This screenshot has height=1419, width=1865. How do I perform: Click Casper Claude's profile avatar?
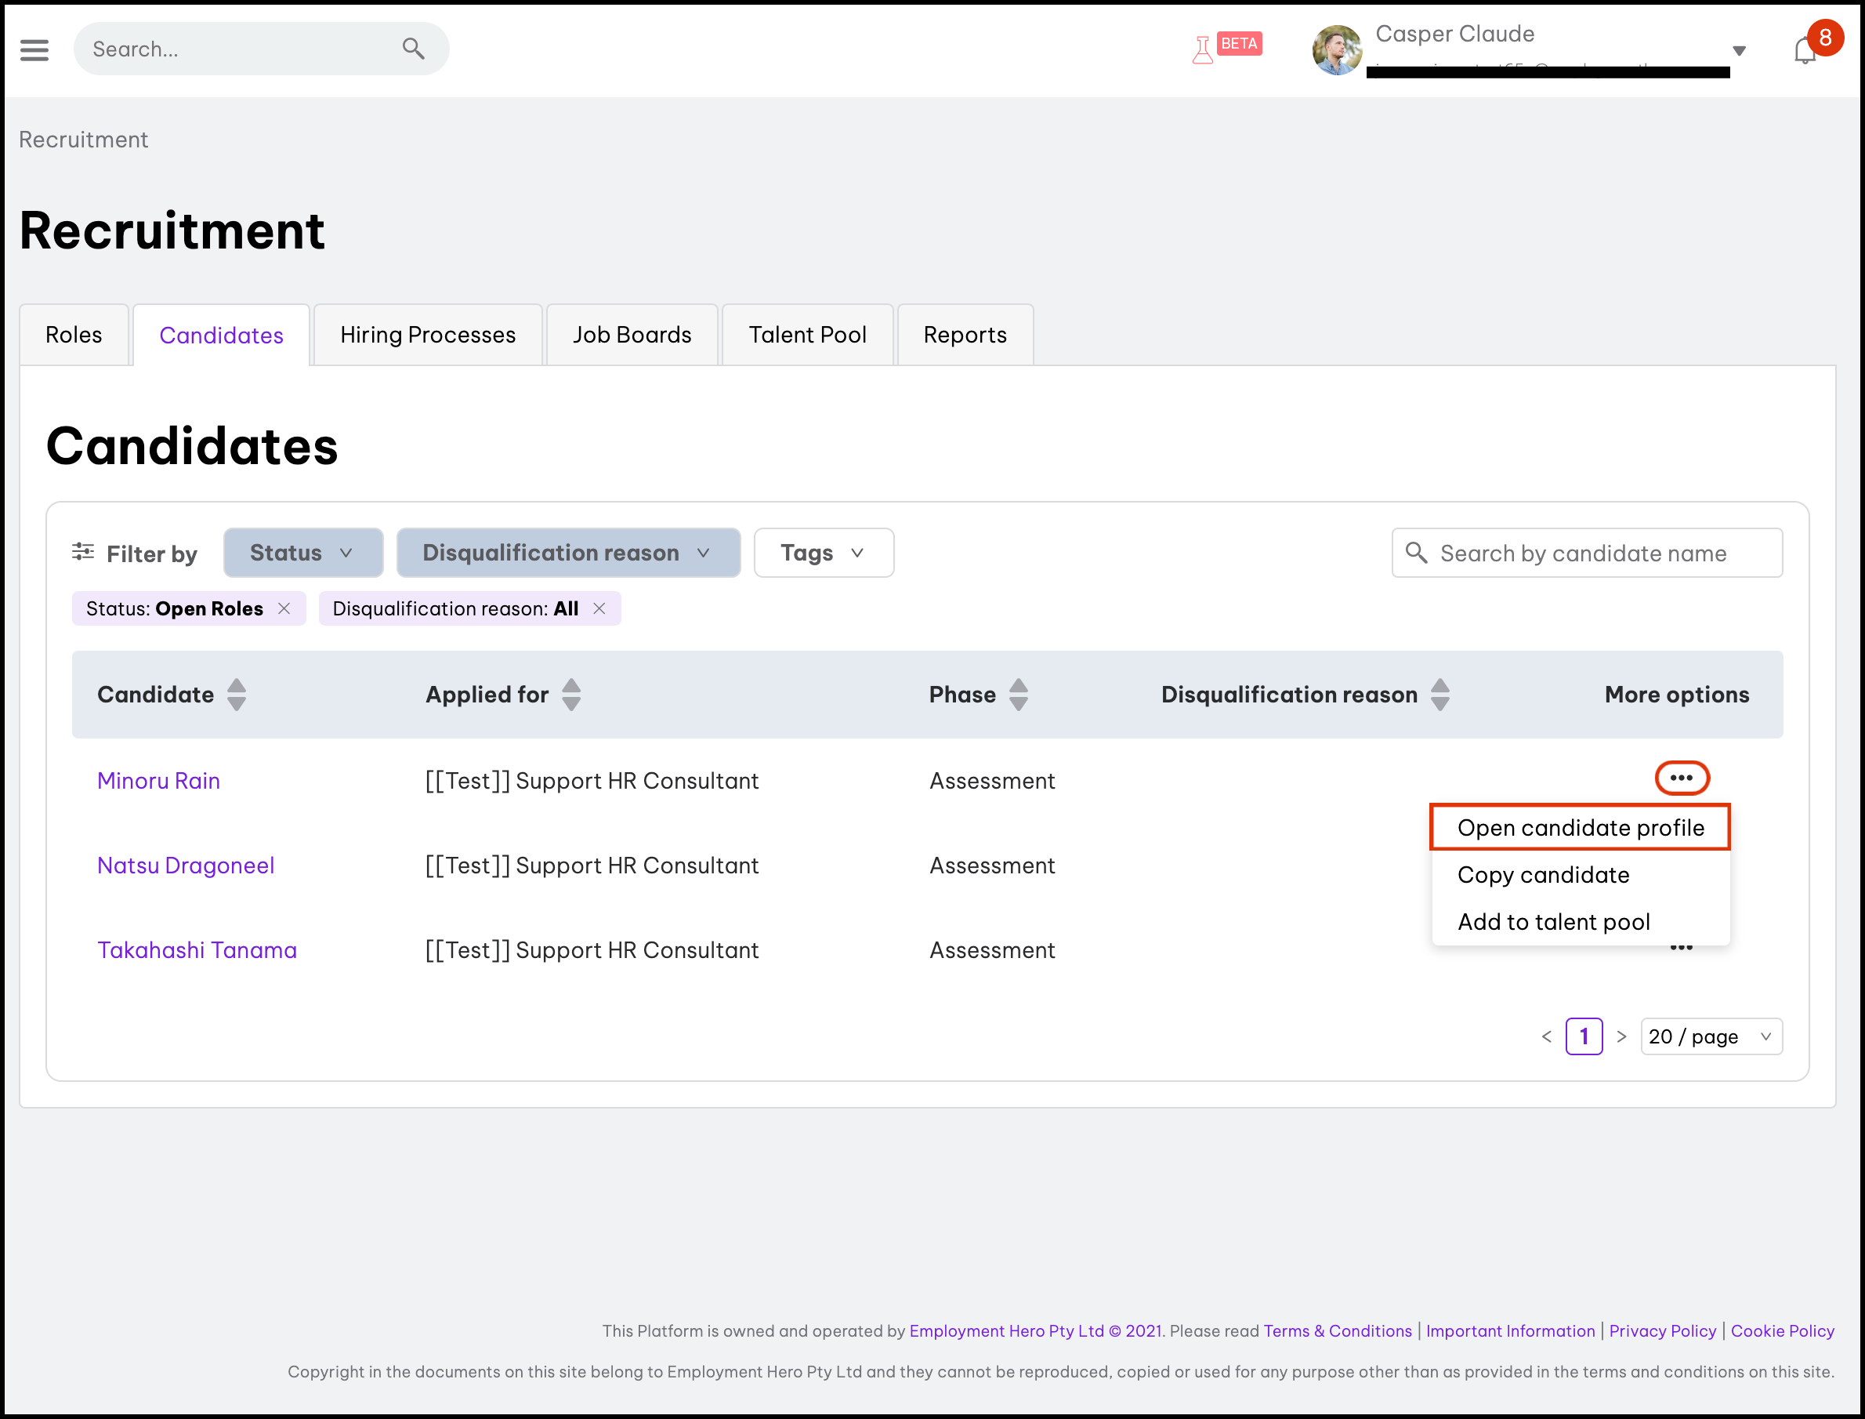pyautogui.click(x=1337, y=50)
